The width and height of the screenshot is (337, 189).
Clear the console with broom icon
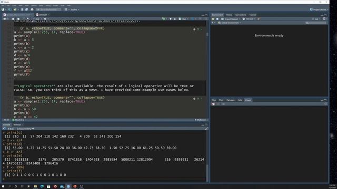(x=206, y=129)
